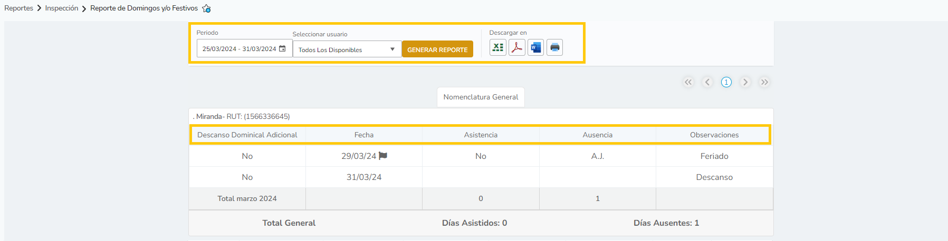Screen dimensions: 948x241
Task: Open Nomenclatura General tab
Action: (x=481, y=97)
